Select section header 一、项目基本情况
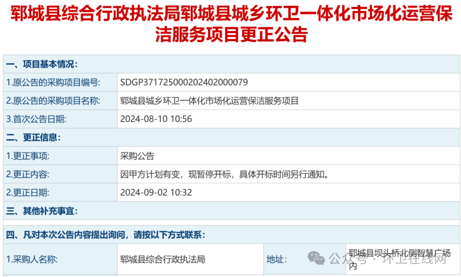The height and width of the screenshot is (277, 461). click(42, 64)
